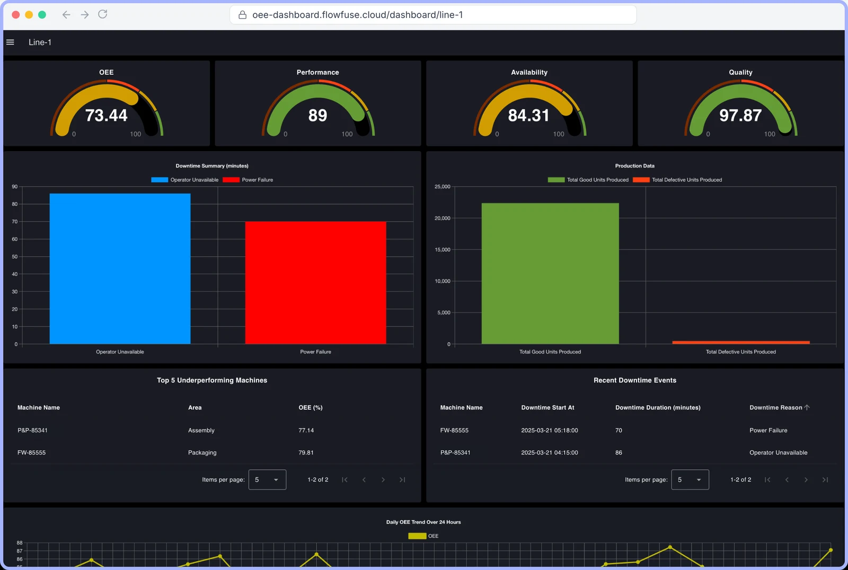The width and height of the screenshot is (848, 570).
Task: Click the Assembly area cell
Action: 201,431
